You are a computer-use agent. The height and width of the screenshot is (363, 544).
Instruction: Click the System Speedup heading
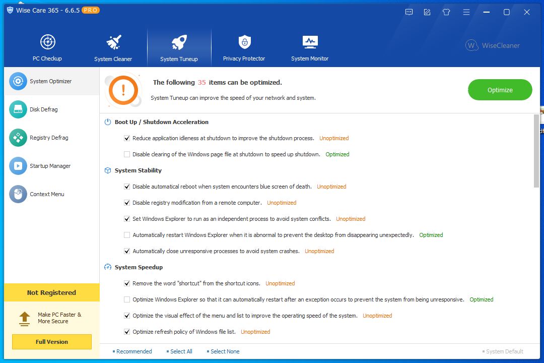click(139, 267)
